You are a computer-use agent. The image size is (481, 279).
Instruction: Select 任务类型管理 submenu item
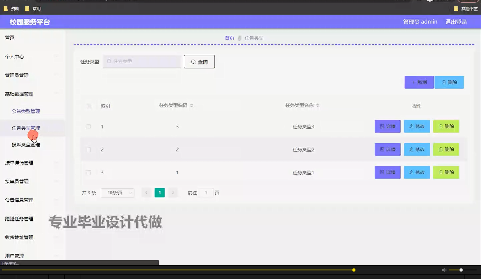[26, 128]
